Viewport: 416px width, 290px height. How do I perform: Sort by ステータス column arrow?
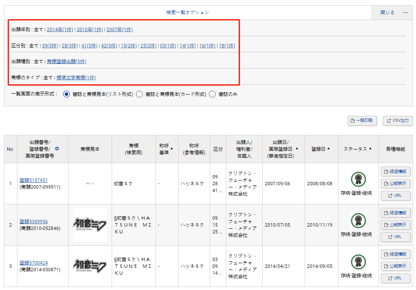[x=370, y=149]
